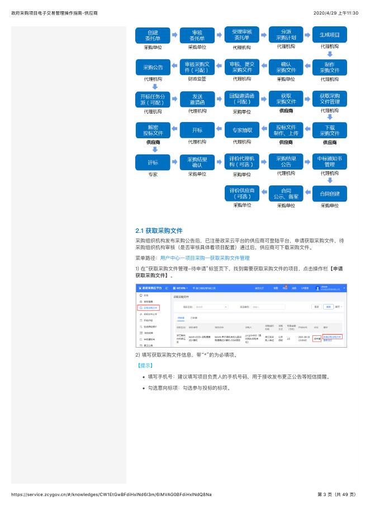Image resolution: width=370 pixels, height=524 pixels.
Task: Open the 用户中心—项目采购—获取采购文件管理 menu path link
Action: point(205,258)
